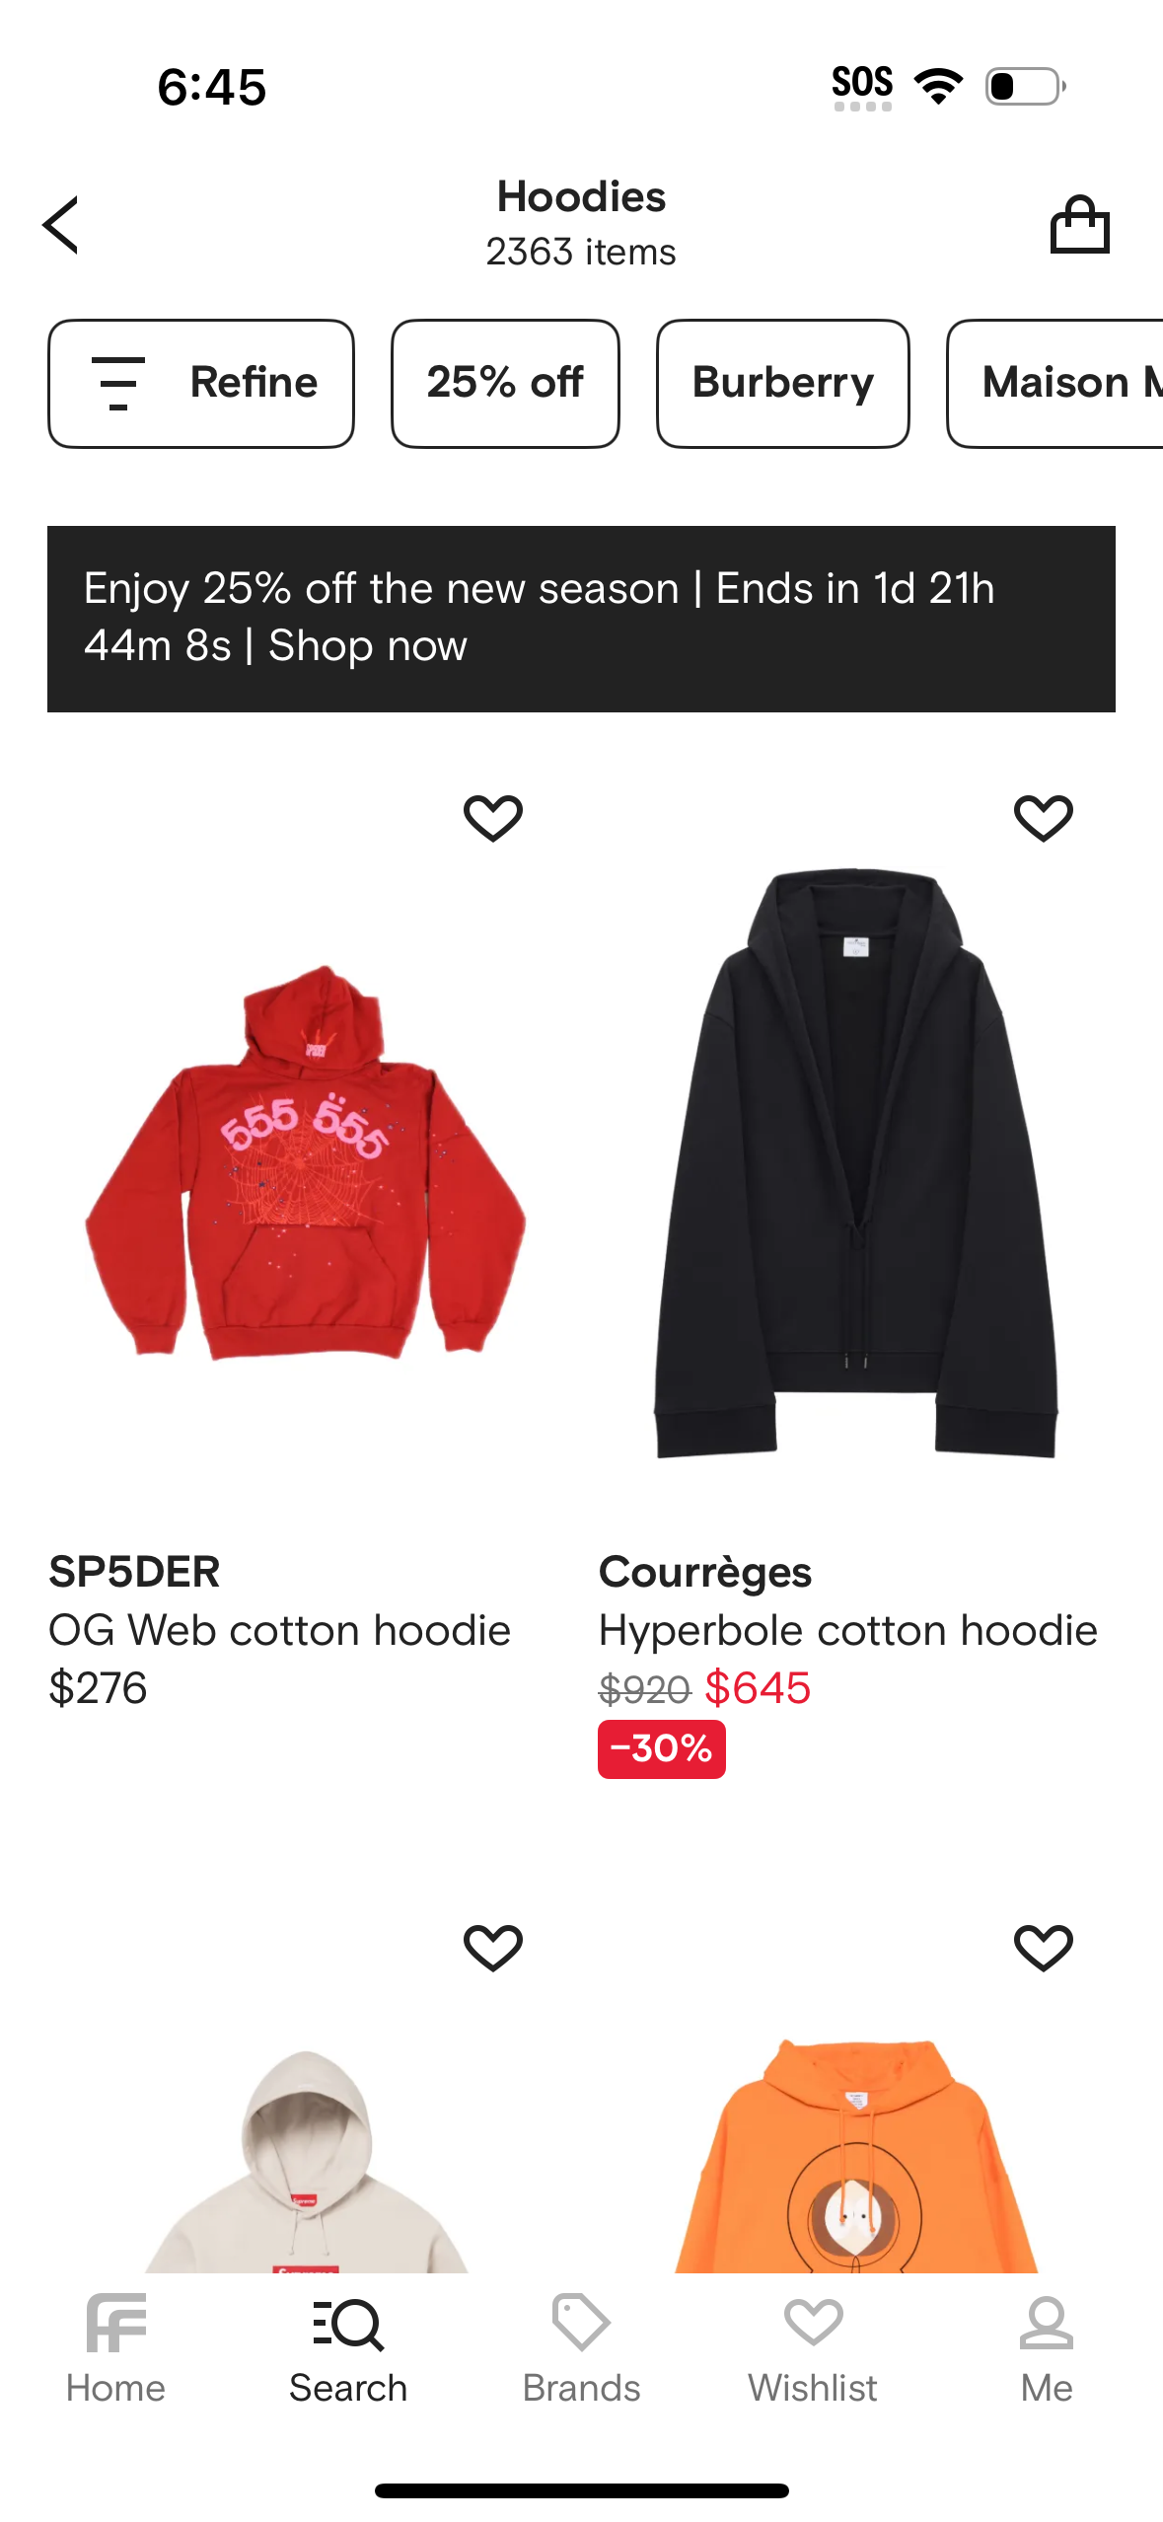Open Hyperbole cotton hoodie product title

pyautogui.click(x=848, y=1630)
